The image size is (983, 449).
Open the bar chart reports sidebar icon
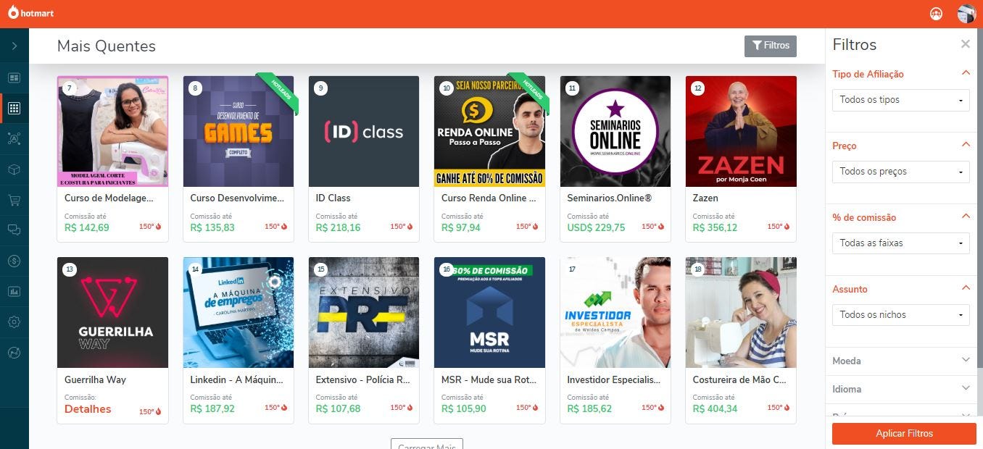[x=14, y=291]
